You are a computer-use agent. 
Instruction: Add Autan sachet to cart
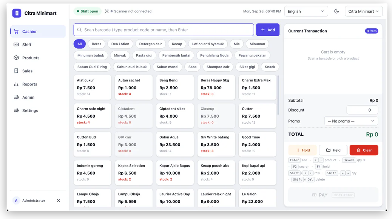(134, 87)
